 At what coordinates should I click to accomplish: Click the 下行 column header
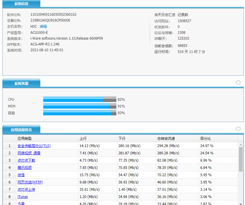[137, 139]
